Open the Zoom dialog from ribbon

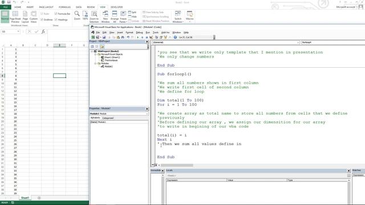(77, 15)
